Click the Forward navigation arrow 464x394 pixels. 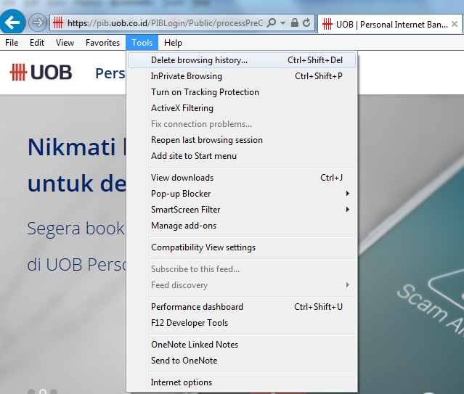[x=38, y=22]
